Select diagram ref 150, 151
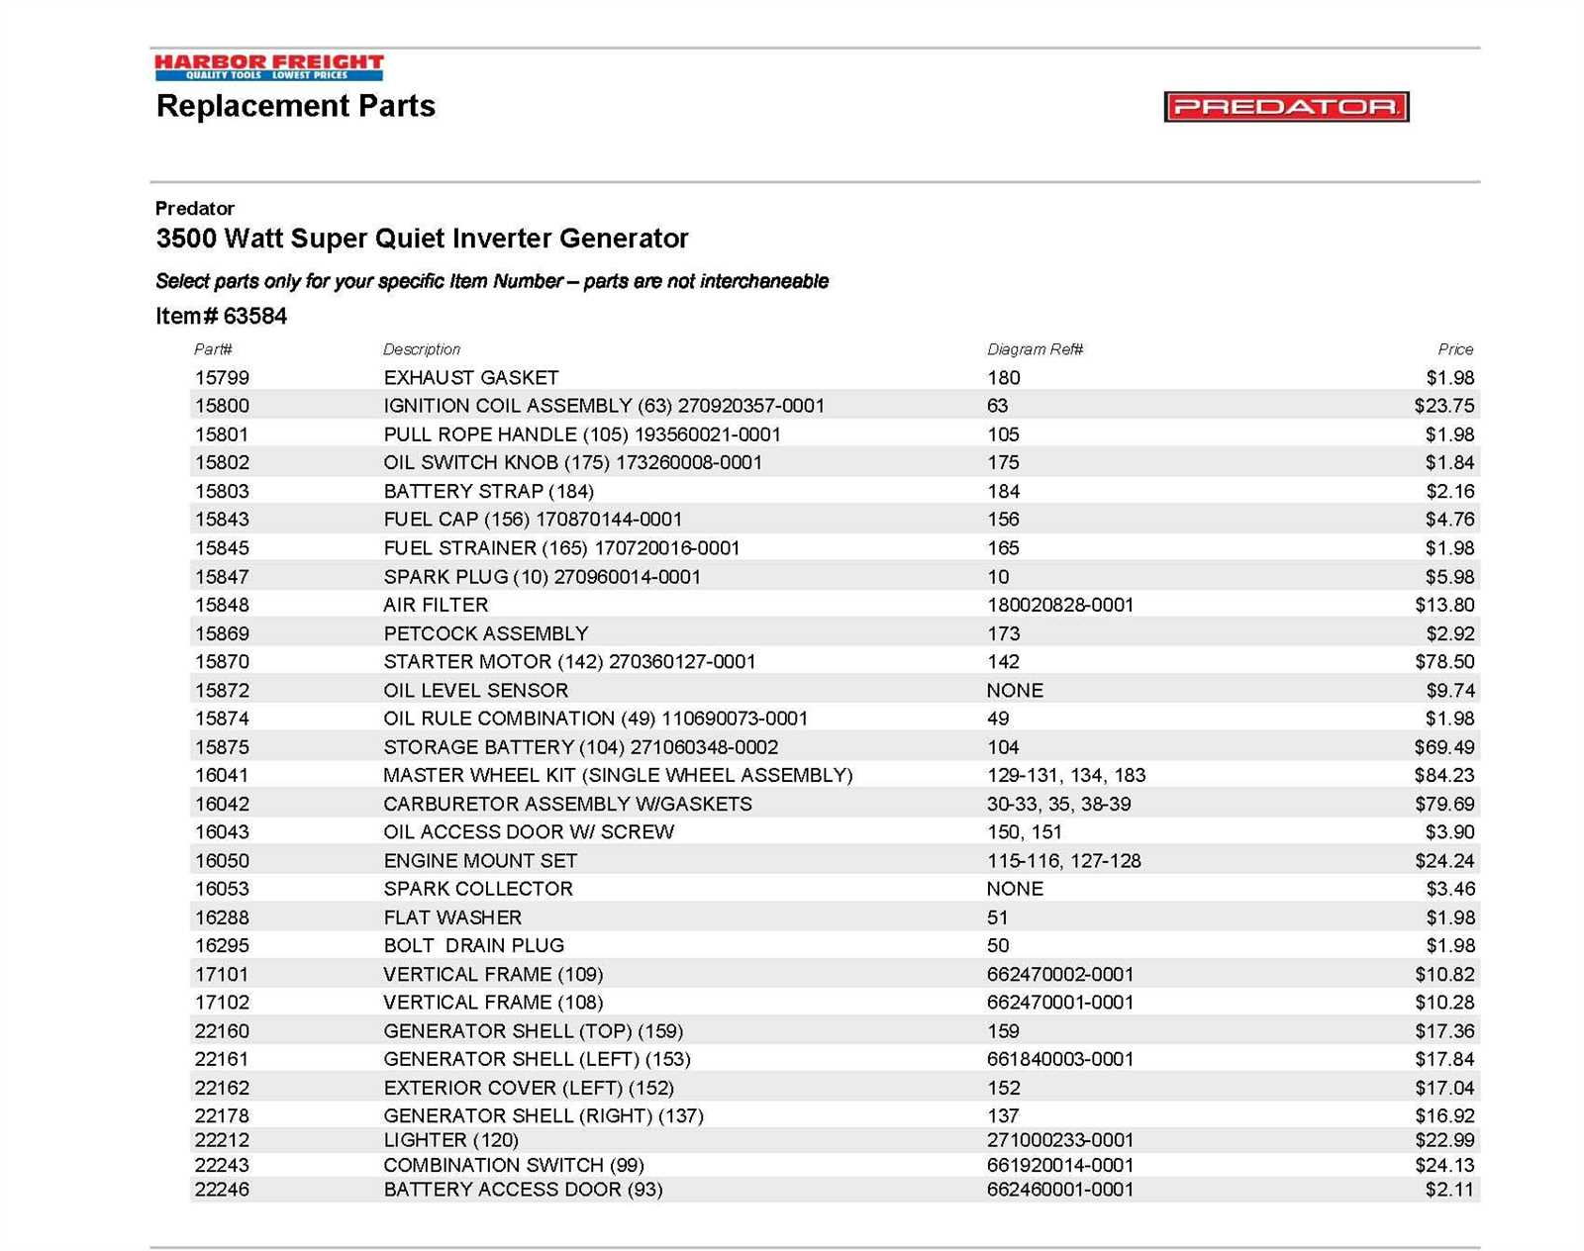The height and width of the screenshot is (1251, 1584). [1025, 832]
